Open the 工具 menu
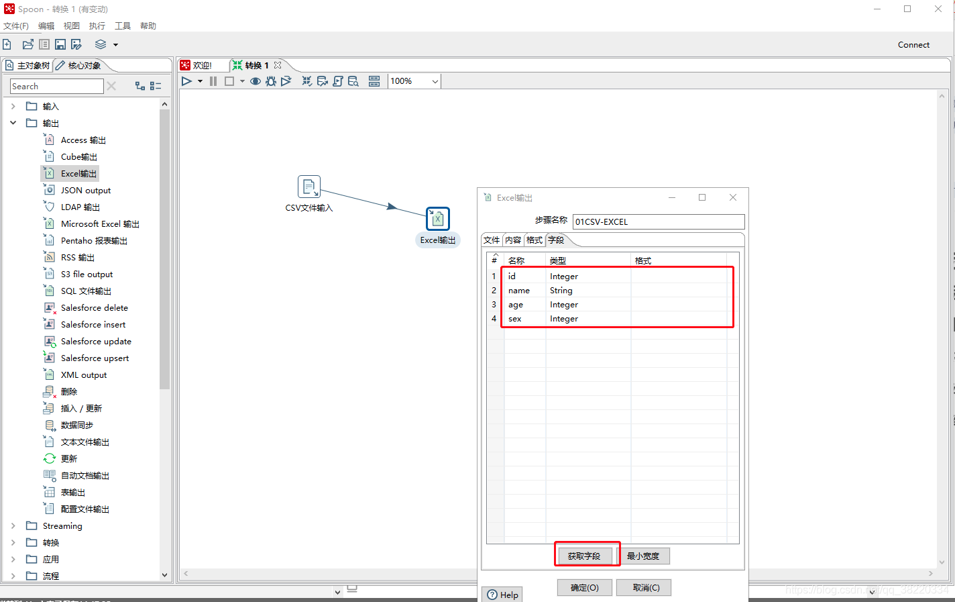 point(123,26)
